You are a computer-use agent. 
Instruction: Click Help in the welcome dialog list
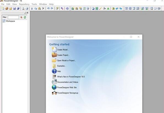(x=59, y=71)
